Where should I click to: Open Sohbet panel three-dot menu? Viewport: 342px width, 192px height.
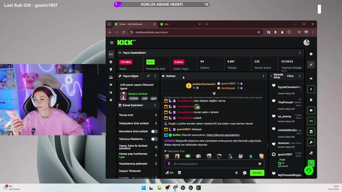pos(263,76)
